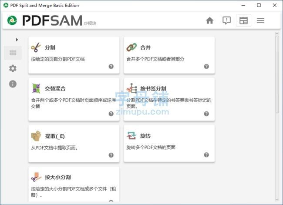
Task: Open the hamburger menu
Action: click(x=260, y=20)
